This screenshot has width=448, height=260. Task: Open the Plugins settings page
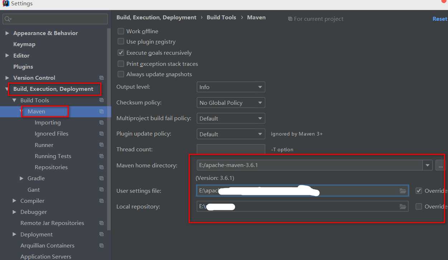(x=23, y=67)
